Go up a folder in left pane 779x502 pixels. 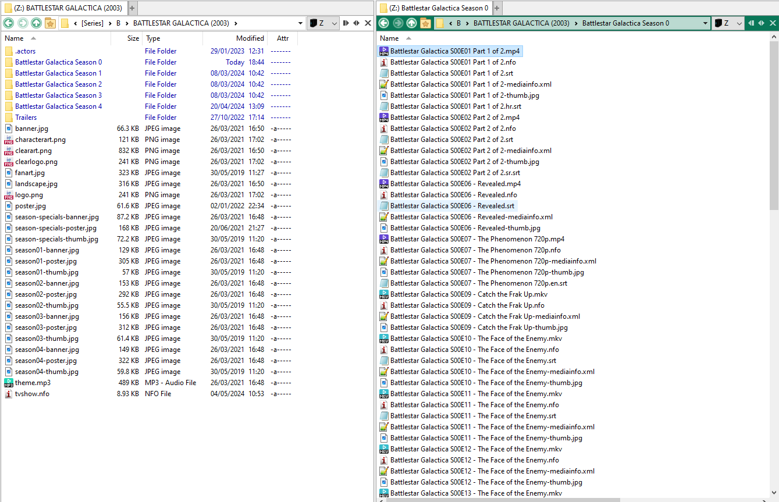click(36, 23)
